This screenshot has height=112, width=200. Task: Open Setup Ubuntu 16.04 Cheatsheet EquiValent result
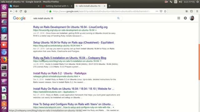(x=73, y=43)
